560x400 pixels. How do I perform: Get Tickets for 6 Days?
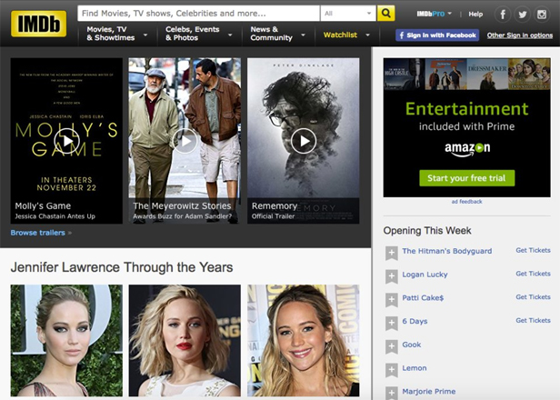point(533,320)
